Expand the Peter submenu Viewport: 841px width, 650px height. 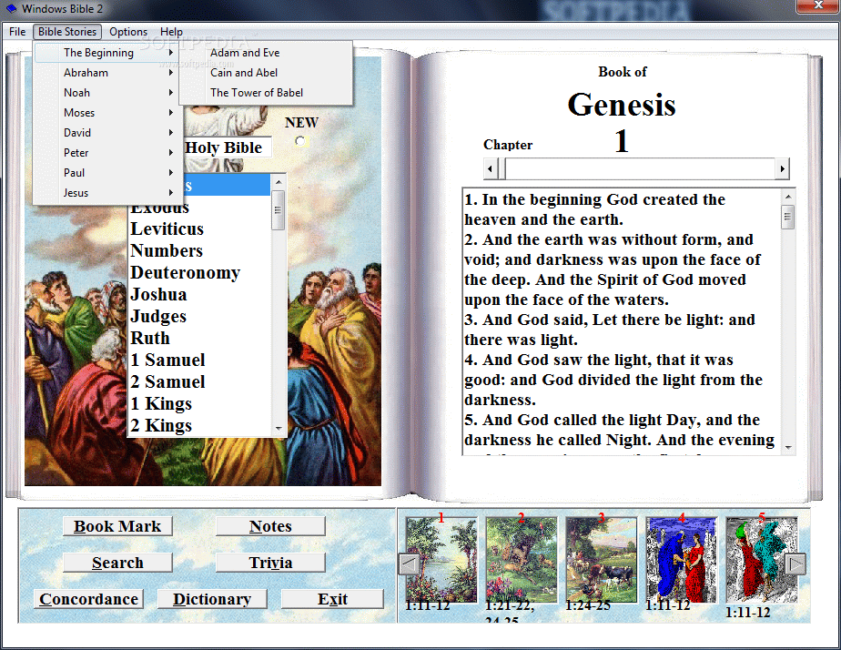(106, 152)
